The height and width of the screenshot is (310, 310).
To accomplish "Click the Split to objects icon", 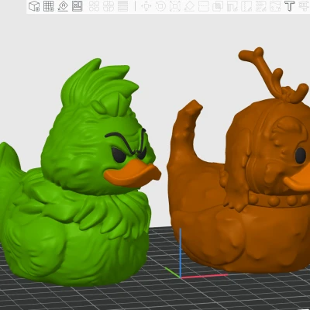I will [x=94, y=6].
